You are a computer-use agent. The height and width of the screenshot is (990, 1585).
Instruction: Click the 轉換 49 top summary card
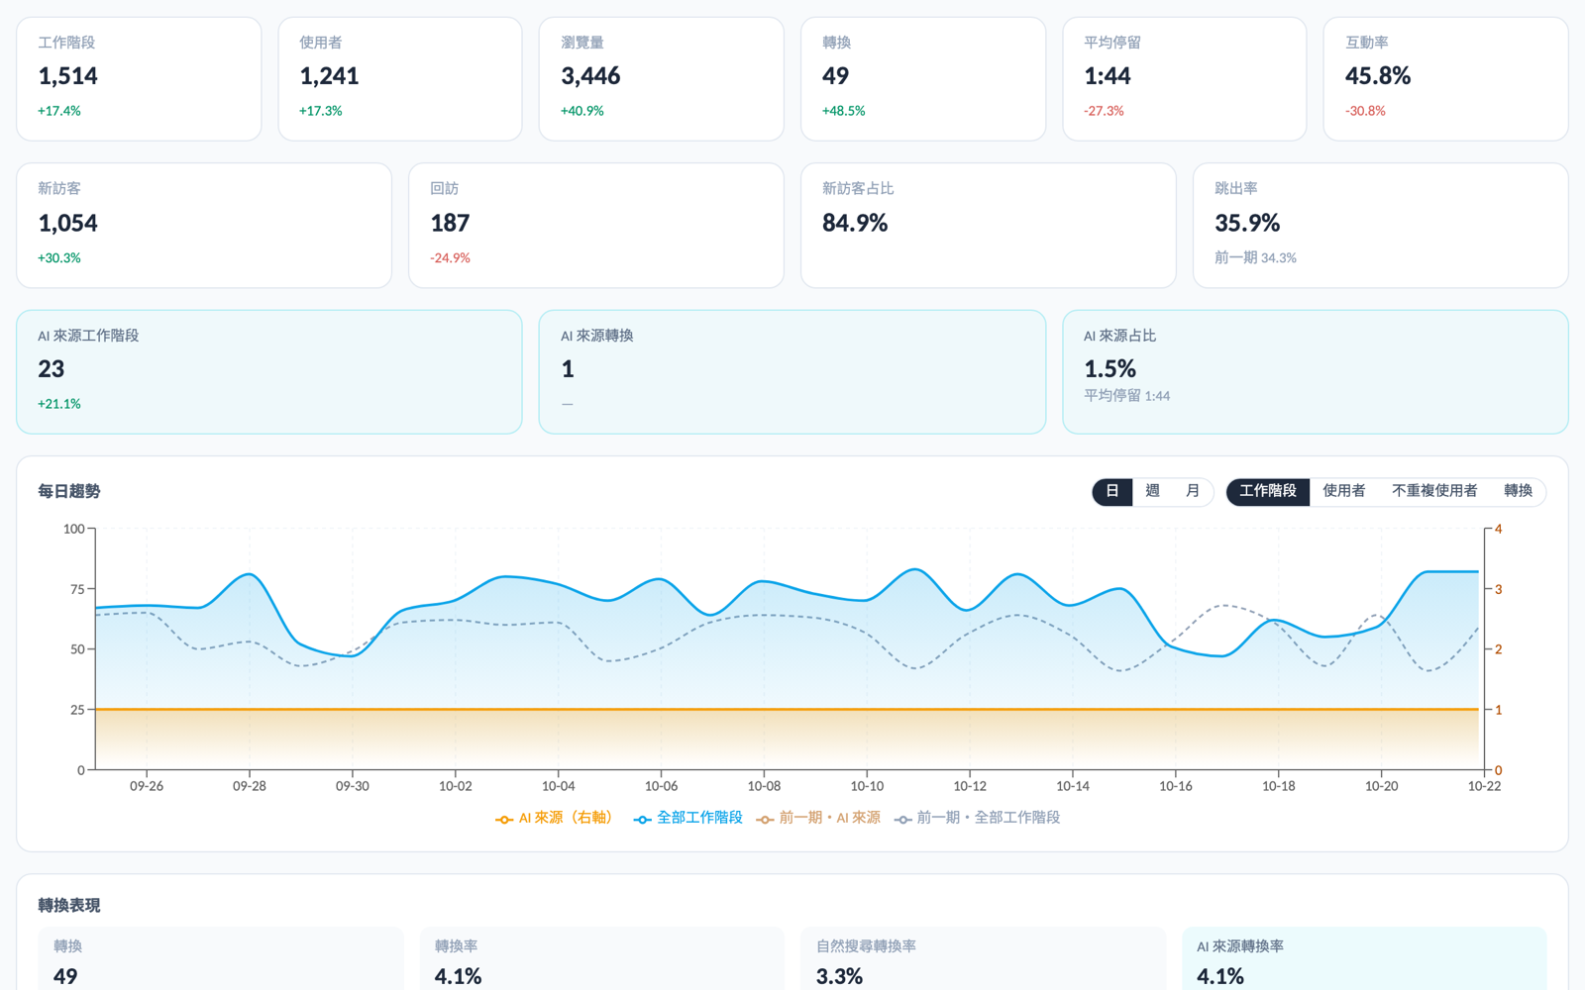[923, 79]
